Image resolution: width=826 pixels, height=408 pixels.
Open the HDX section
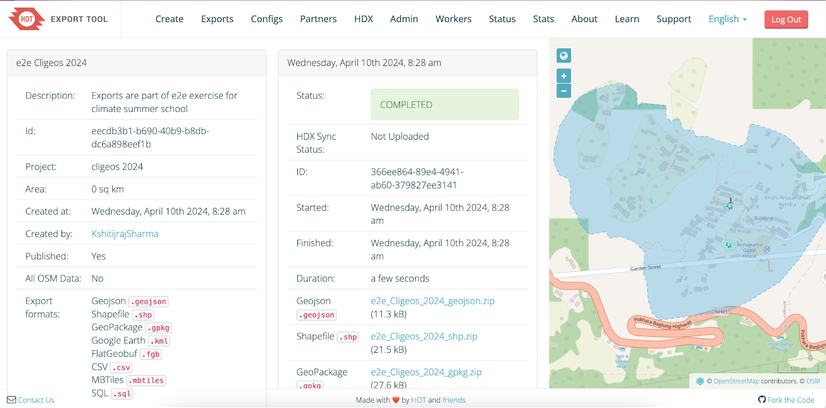point(363,19)
